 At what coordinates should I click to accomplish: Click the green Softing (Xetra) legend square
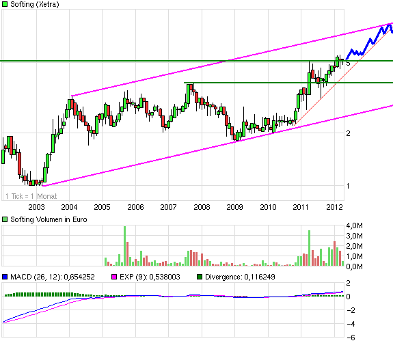5,4
